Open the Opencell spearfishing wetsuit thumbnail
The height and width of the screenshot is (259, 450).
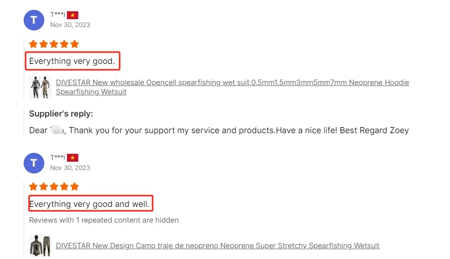(40, 87)
